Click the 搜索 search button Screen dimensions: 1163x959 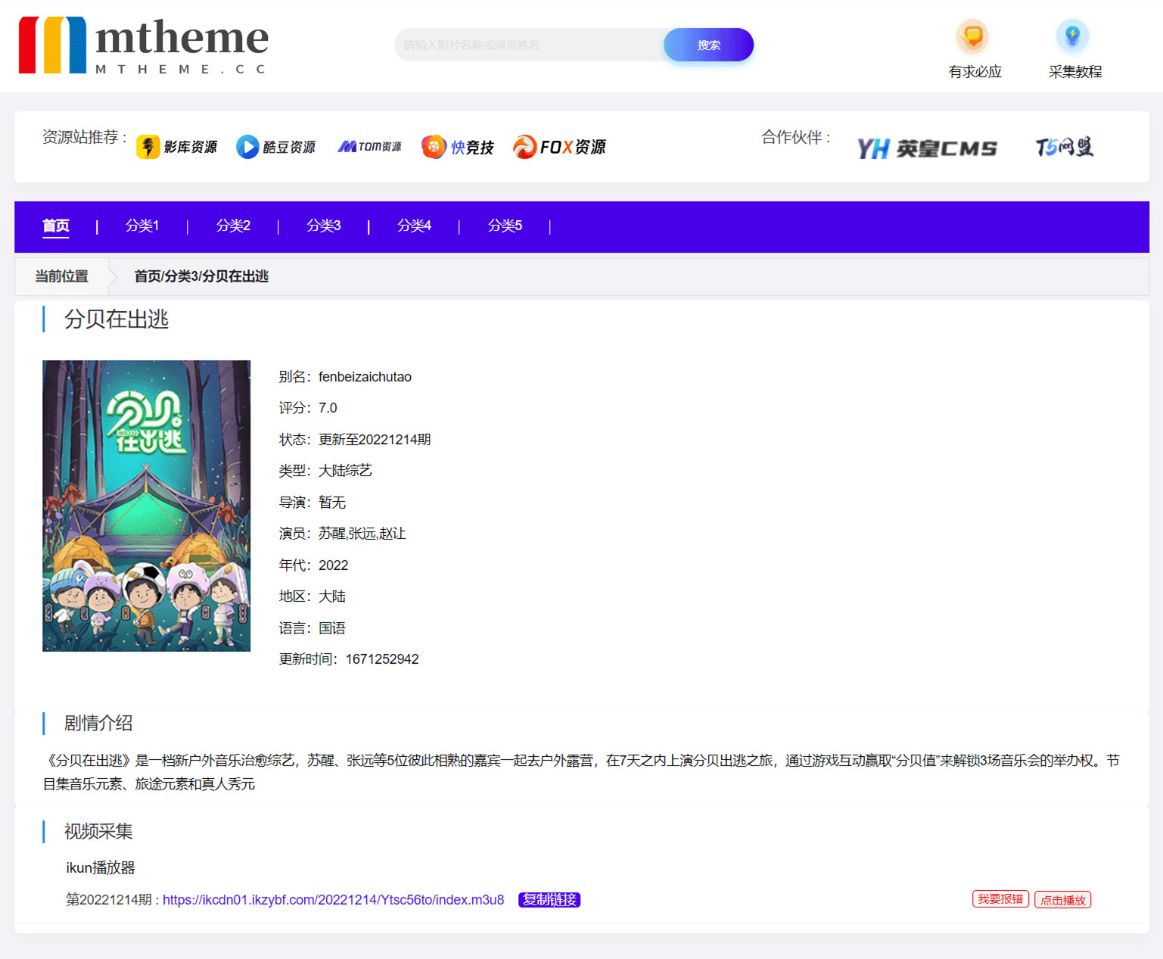709,45
